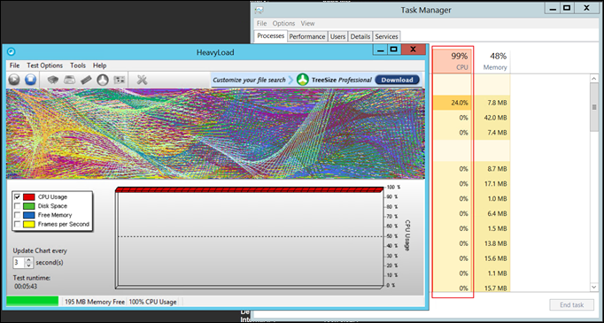Open the Task Manager File menu
The height and width of the screenshot is (323, 604).
(261, 24)
